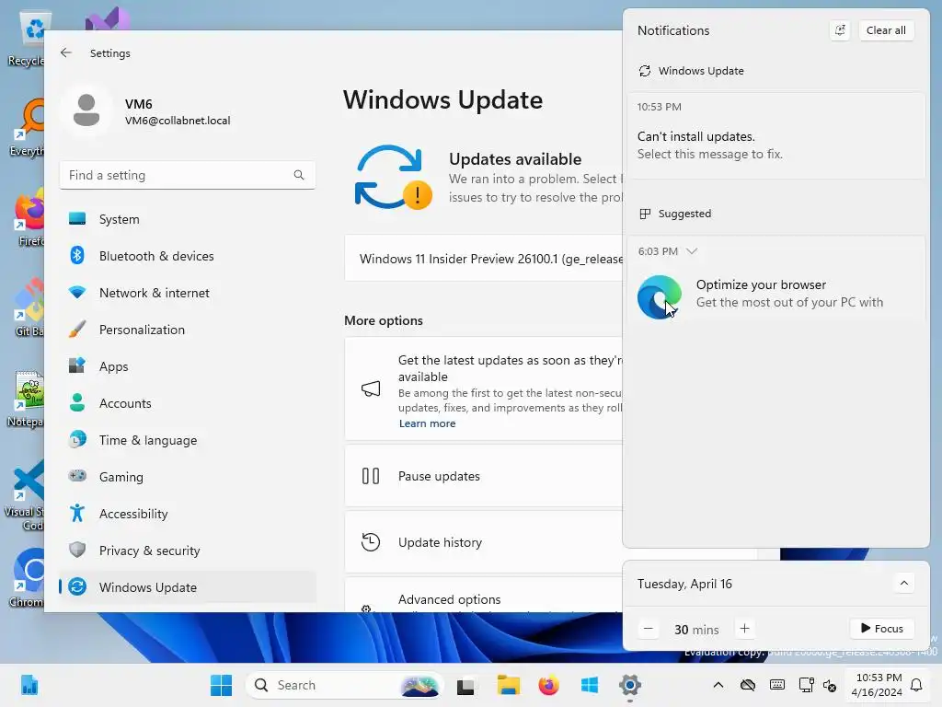The height and width of the screenshot is (707, 942).
Task: Click the notification bell in the taskbar
Action: click(917, 685)
